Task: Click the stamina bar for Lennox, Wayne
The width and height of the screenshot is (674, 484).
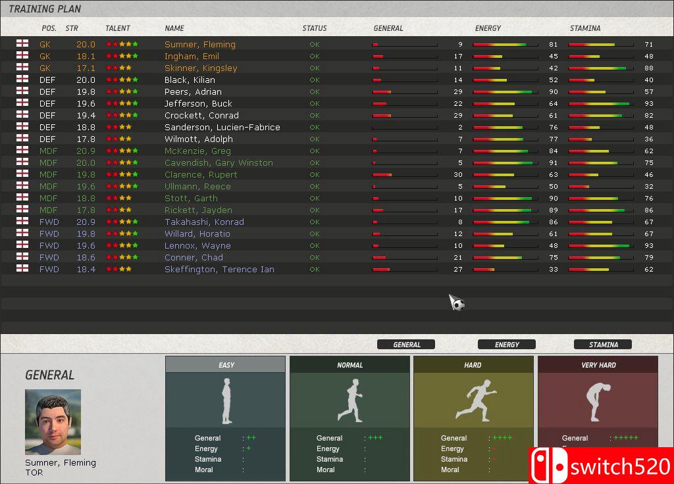Action: [600, 246]
